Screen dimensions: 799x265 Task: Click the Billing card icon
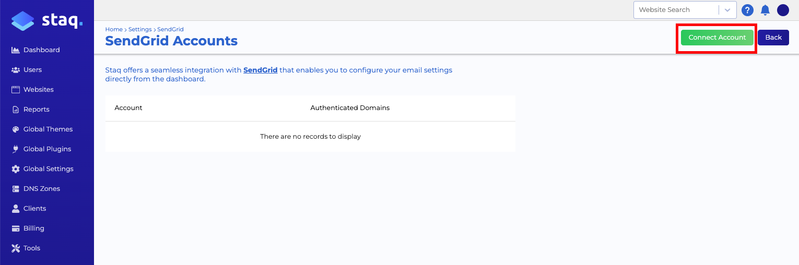[16, 228]
